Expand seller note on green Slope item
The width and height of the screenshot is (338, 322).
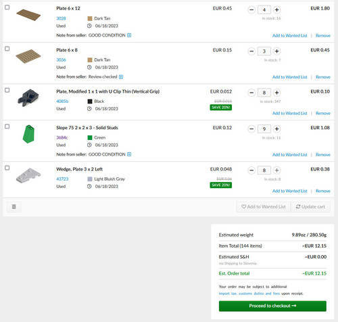129,154
